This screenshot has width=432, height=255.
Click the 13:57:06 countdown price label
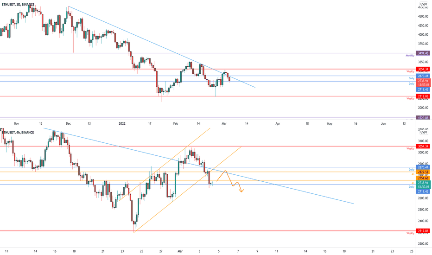[423, 83]
